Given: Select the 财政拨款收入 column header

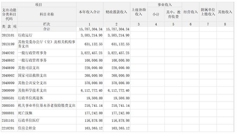Looking at the screenshot, I should point(117,12).
